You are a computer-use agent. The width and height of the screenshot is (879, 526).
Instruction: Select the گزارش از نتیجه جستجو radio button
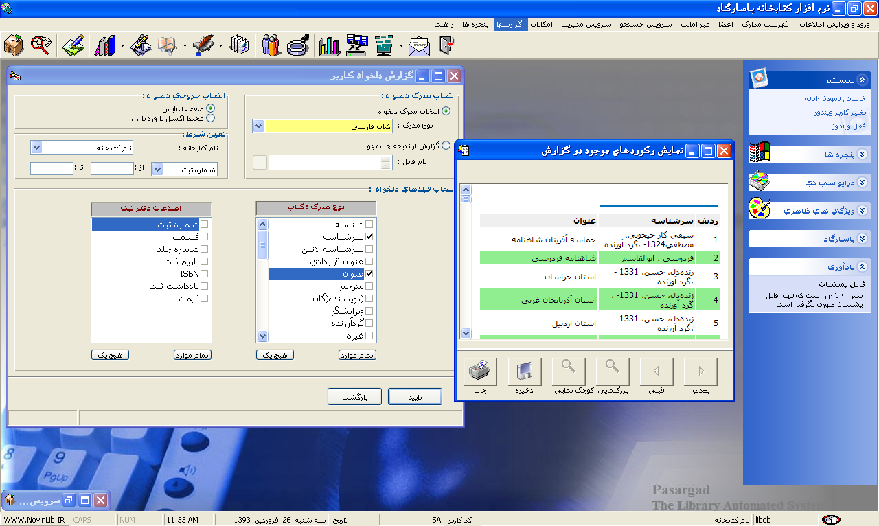[446, 146]
